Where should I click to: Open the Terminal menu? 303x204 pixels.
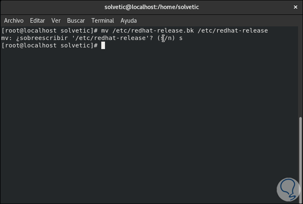pyautogui.click(x=103, y=21)
